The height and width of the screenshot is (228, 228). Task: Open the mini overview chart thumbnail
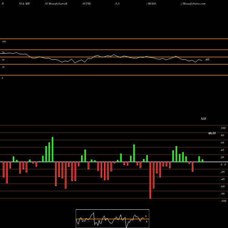click(x=113, y=218)
